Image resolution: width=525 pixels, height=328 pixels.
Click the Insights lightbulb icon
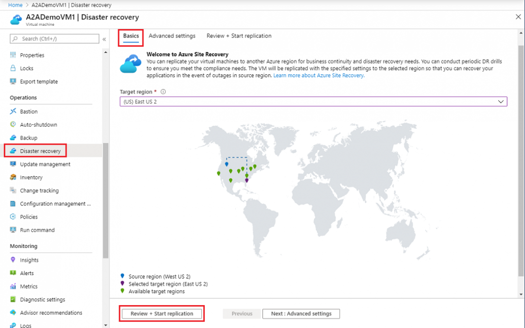(13, 259)
